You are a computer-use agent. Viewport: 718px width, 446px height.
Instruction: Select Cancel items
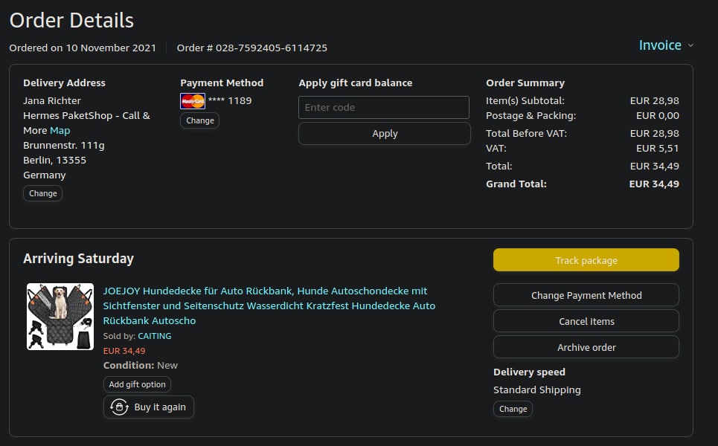(x=586, y=321)
